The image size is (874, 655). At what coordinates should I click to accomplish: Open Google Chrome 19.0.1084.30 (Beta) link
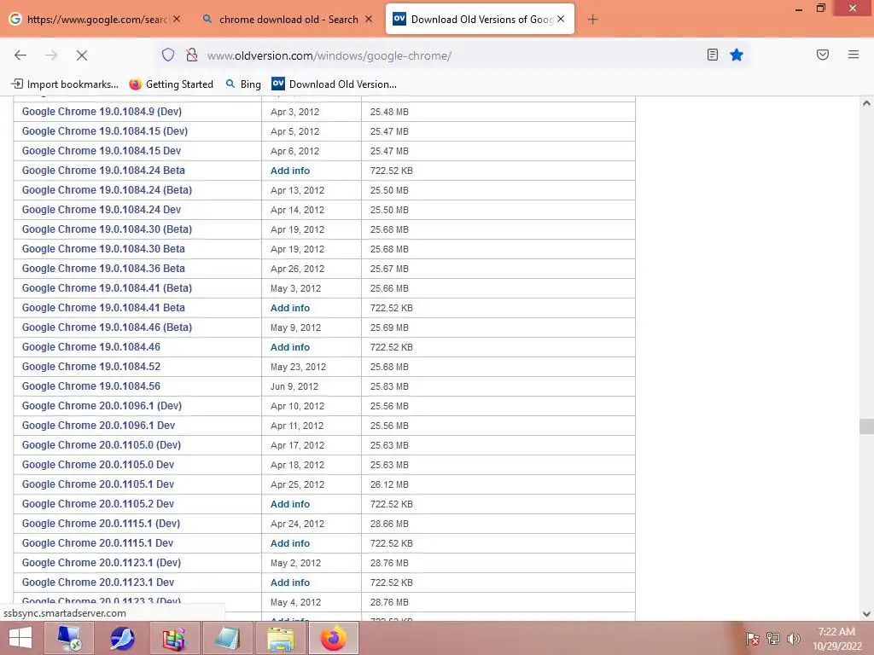(x=107, y=229)
